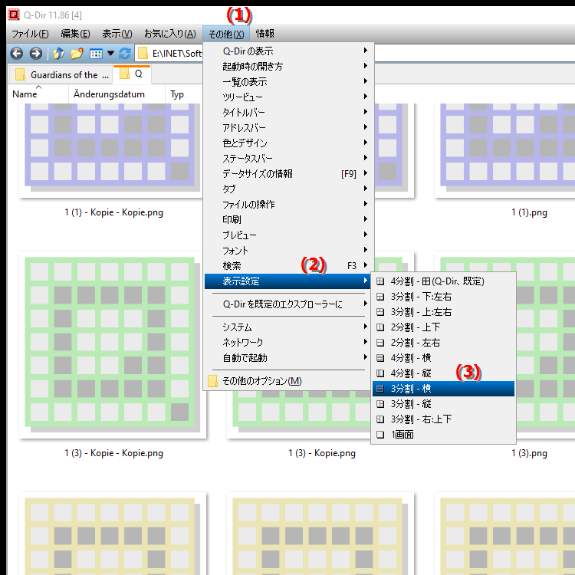This screenshot has height=575, width=575.
Task: Select file label 1 (3) - Kopie.png
Action: point(322,453)
